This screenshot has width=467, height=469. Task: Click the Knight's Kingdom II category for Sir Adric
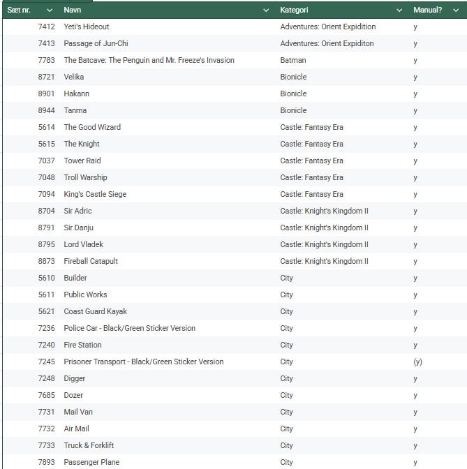[x=343, y=211]
